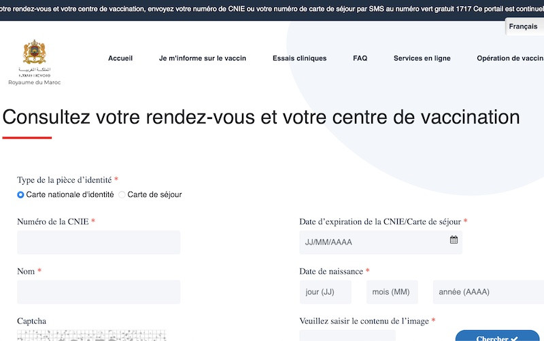Open the Opération de vaccination menu
Image resolution: width=544 pixels, height=341 pixels.
coord(510,58)
